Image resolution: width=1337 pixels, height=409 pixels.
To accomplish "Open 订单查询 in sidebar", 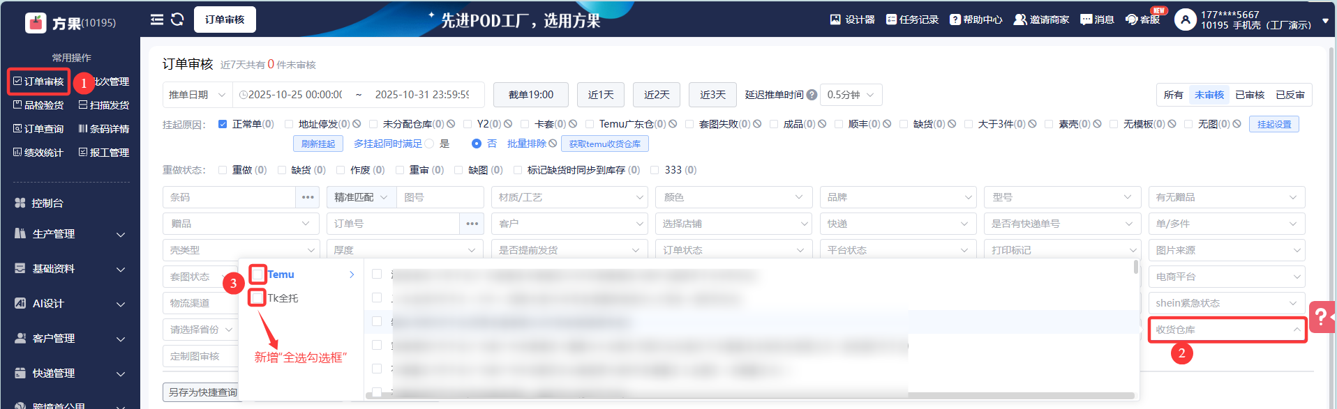I will pyautogui.click(x=38, y=129).
